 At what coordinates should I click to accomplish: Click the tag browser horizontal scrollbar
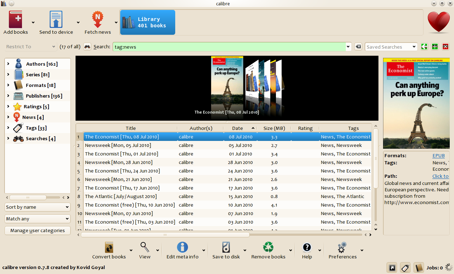(28, 197)
